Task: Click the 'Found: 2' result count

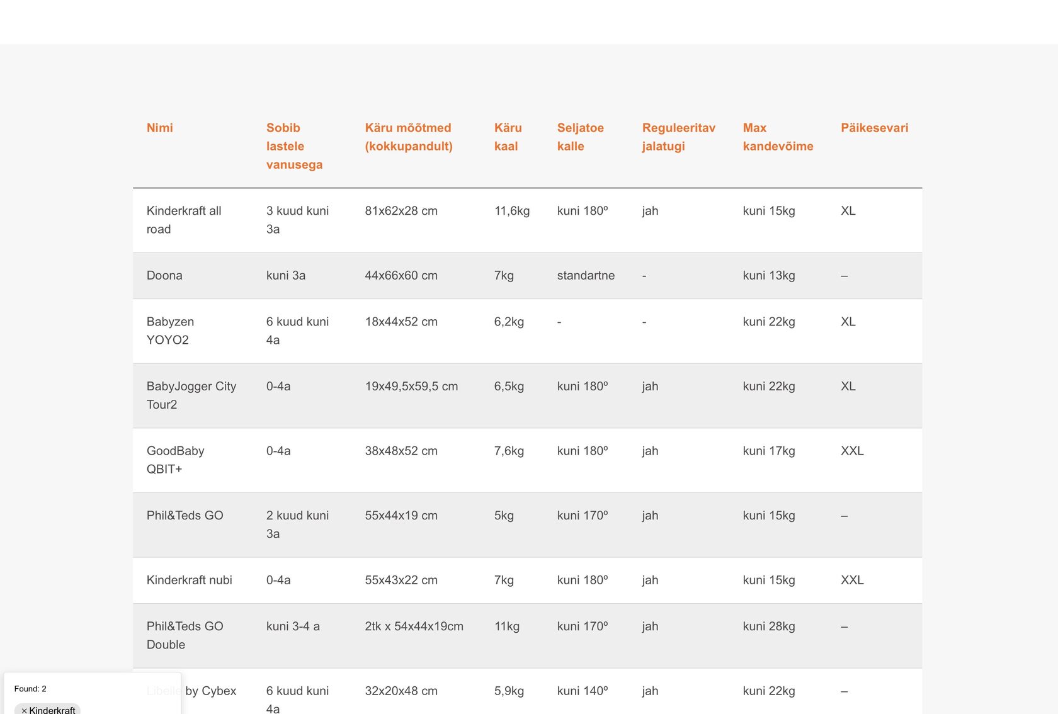Action: tap(30, 689)
